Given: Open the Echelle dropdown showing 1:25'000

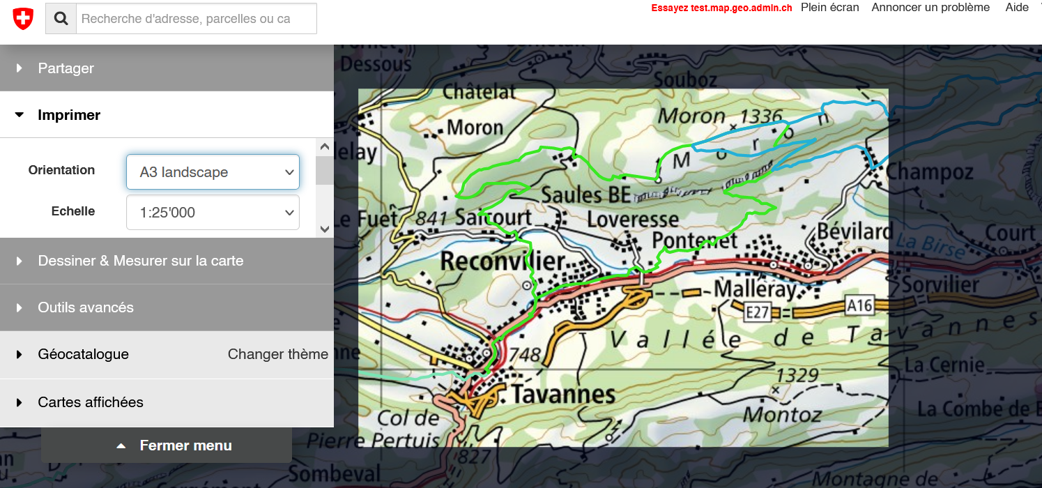Looking at the screenshot, I should pos(213,213).
